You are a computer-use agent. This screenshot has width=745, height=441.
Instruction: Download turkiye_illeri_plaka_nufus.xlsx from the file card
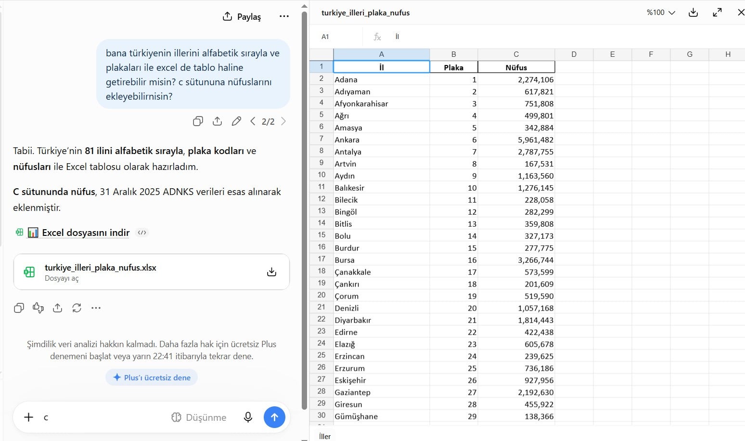pyautogui.click(x=271, y=272)
